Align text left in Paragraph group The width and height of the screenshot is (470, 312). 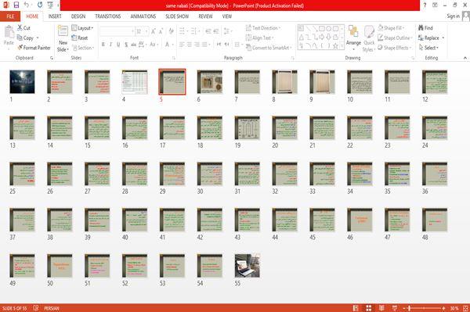pyautogui.click(x=182, y=45)
